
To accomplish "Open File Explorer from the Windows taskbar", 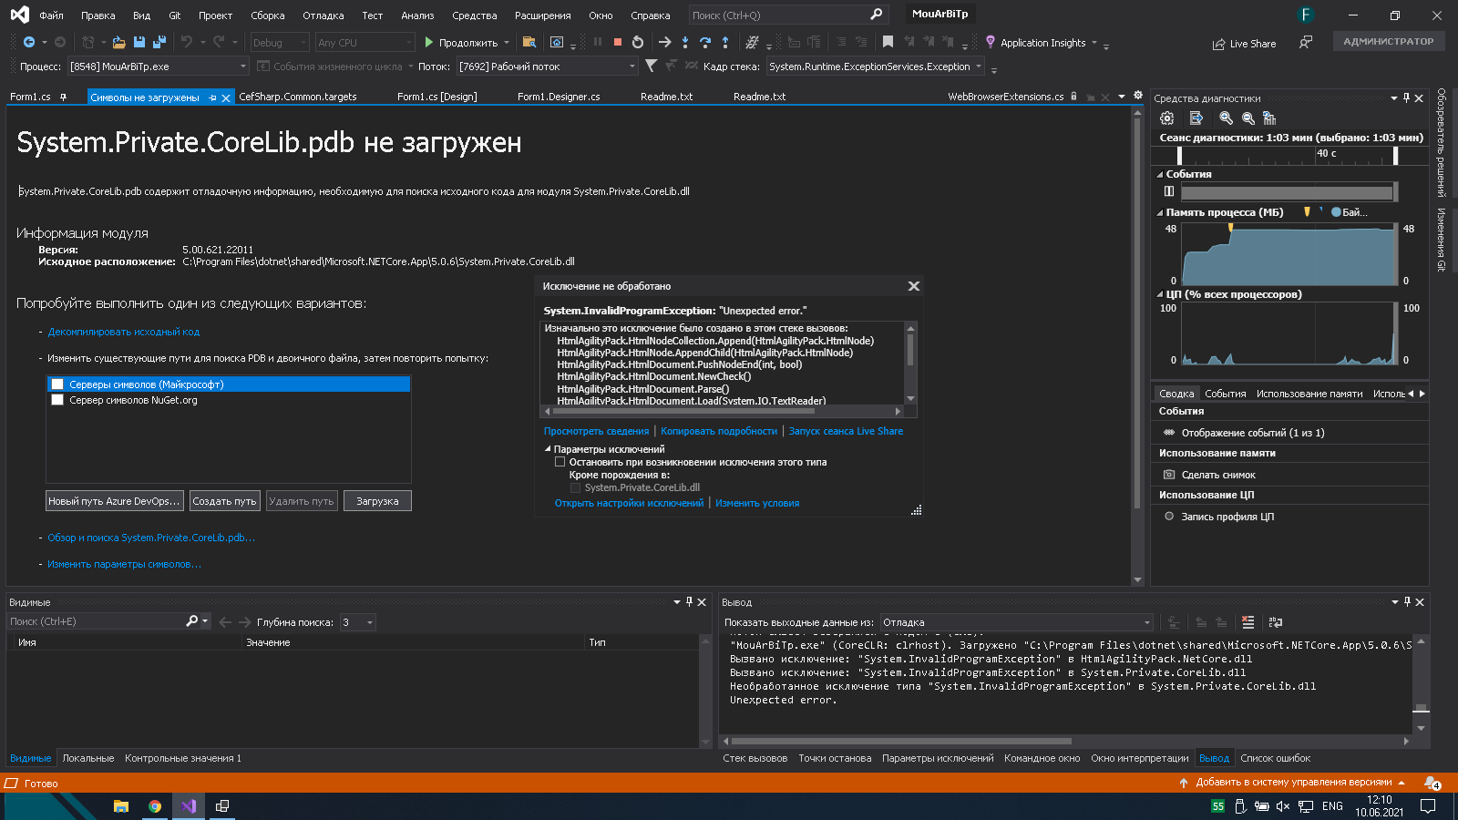I will pyautogui.click(x=121, y=806).
